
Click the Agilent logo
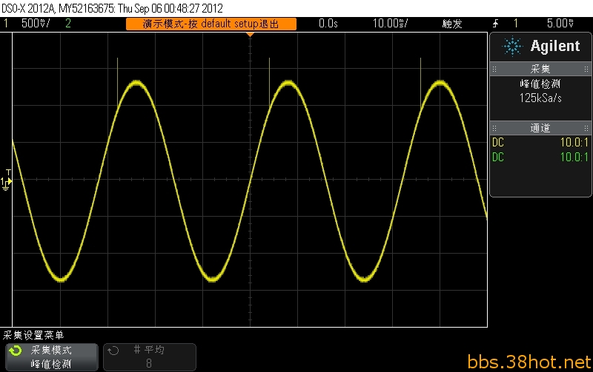point(541,47)
